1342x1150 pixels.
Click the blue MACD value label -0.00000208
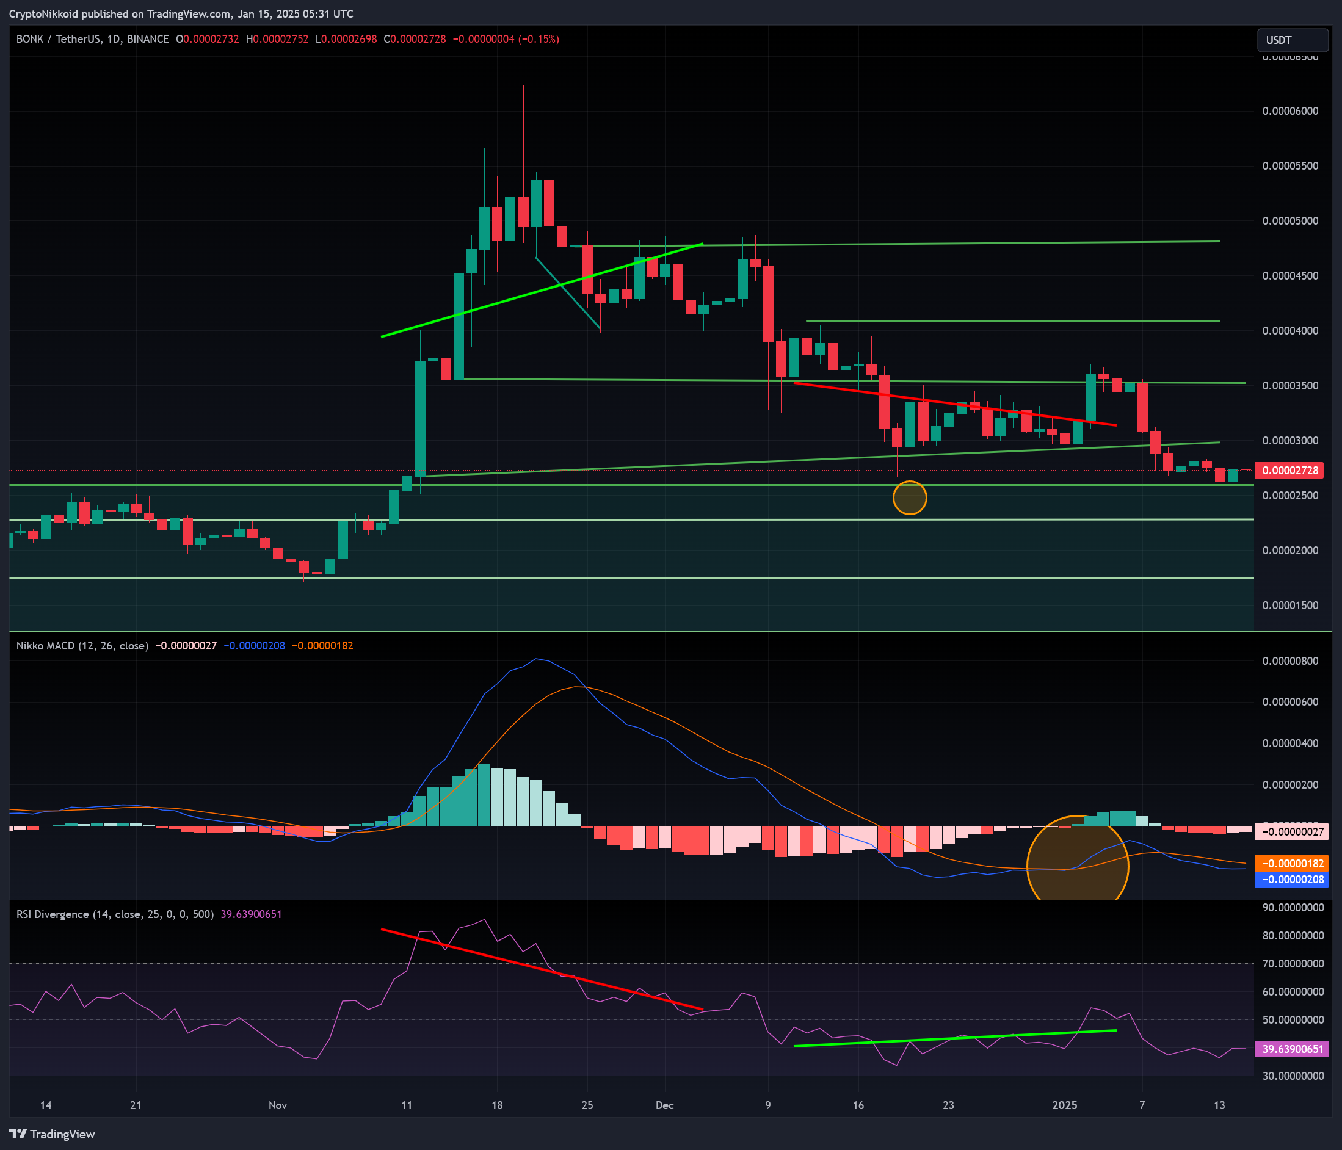1292,880
